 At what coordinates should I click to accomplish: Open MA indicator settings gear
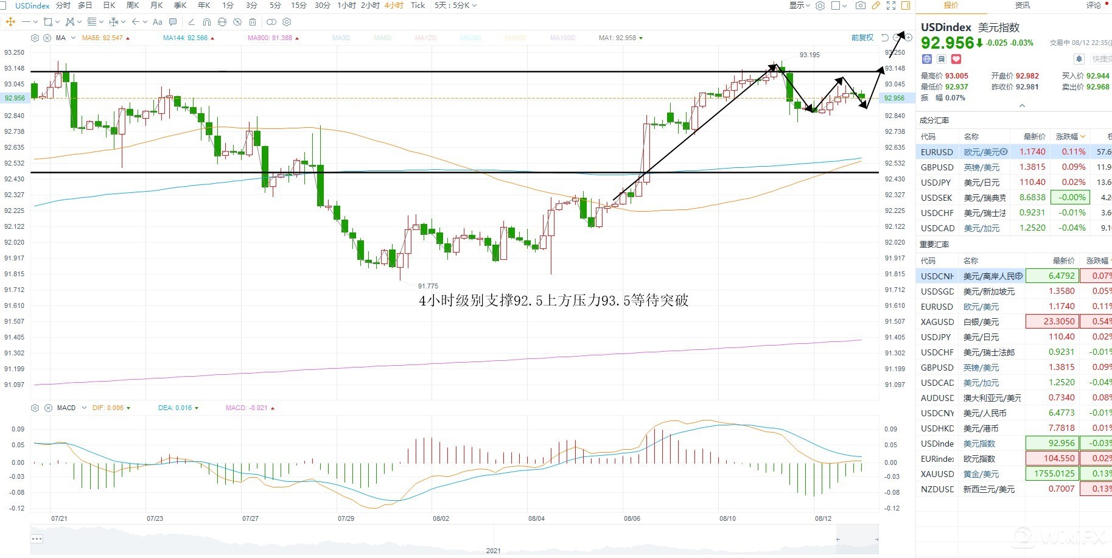tap(35, 38)
